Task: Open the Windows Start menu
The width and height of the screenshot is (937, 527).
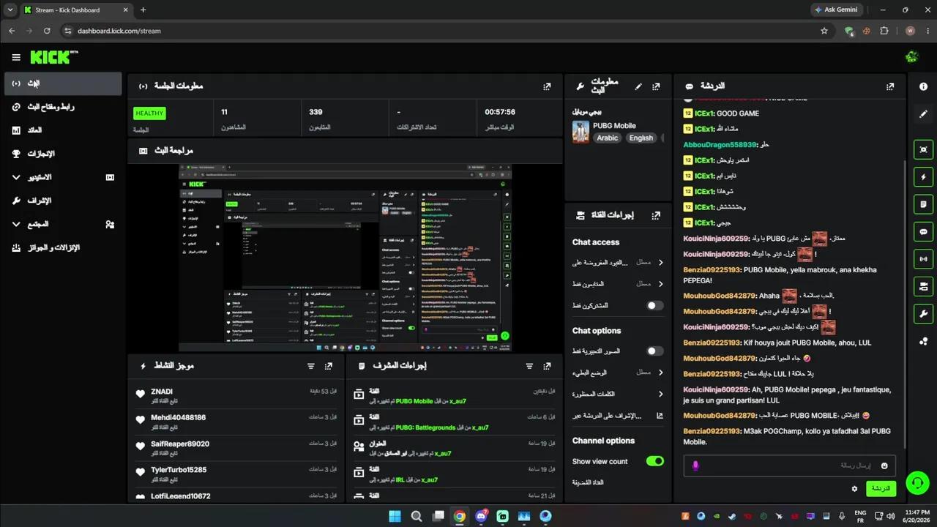Action: pyautogui.click(x=395, y=516)
